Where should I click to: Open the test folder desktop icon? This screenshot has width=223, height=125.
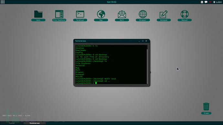pyautogui.click(x=38, y=15)
